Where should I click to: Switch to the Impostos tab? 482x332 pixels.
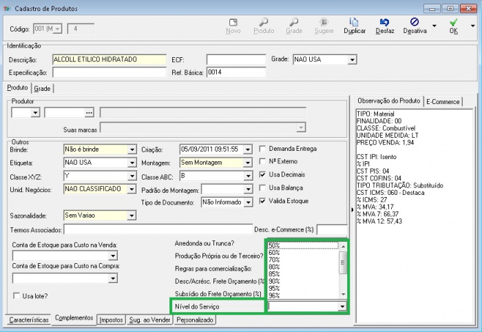(x=110, y=320)
